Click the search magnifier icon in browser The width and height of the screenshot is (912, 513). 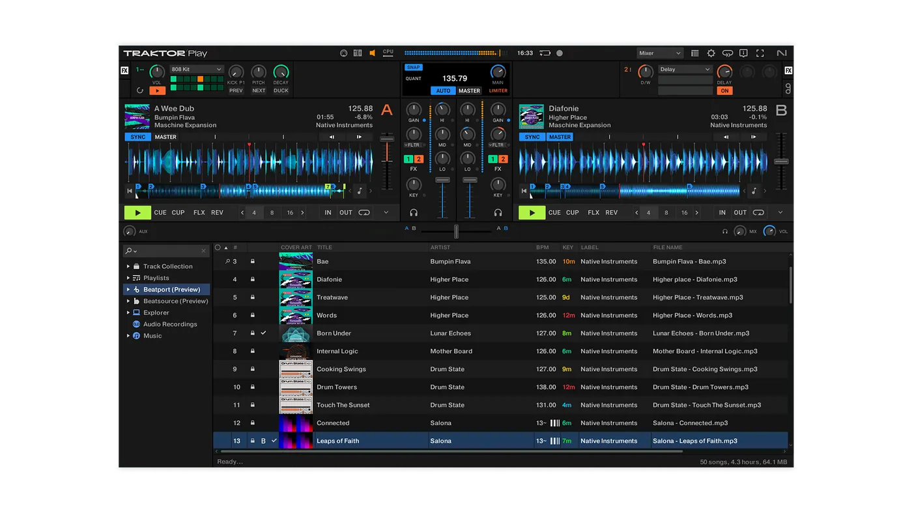coord(129,251)
